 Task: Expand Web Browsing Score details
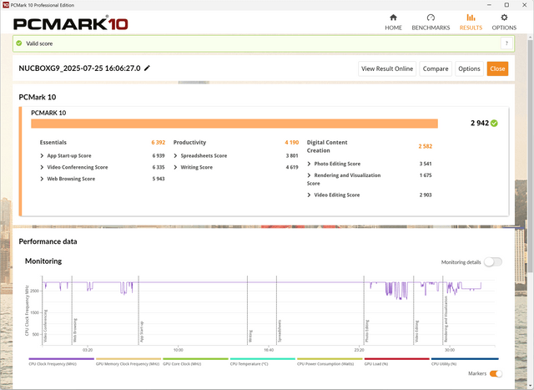point(42,179)
